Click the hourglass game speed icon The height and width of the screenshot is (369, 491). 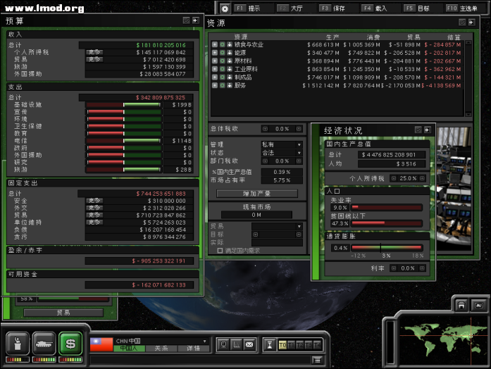[269, 344]
